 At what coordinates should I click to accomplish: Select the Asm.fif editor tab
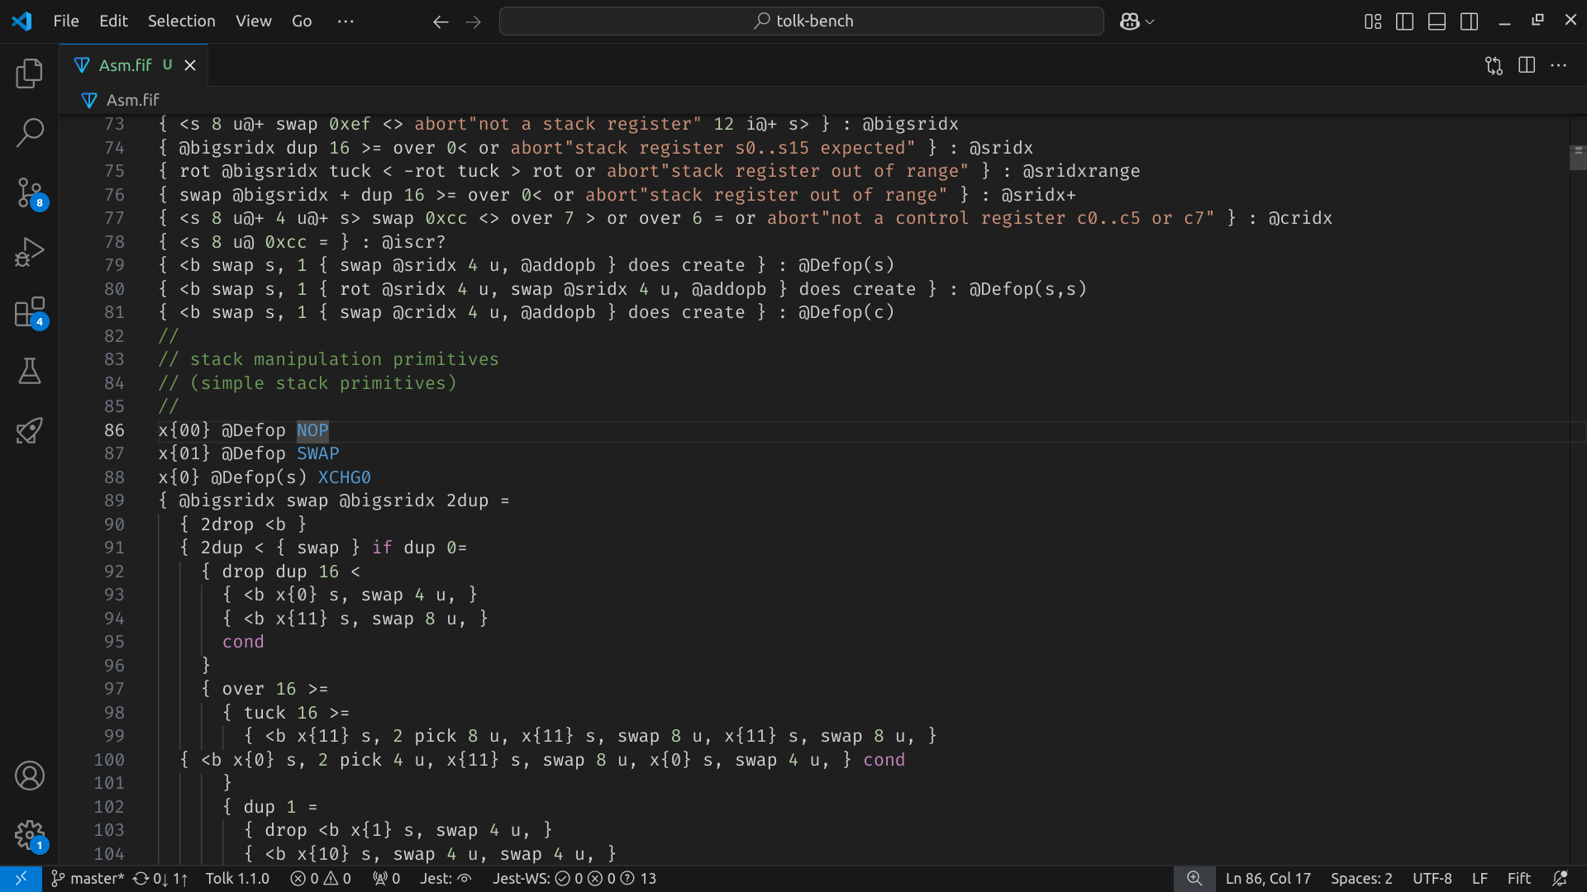(x=133, y=65)
